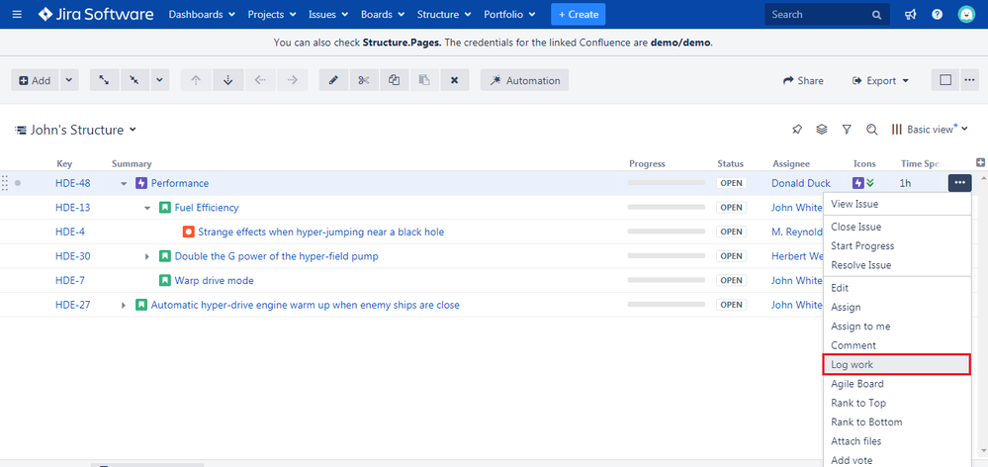Click the search magnifier in top bar
The image size is (988, 467).
click(876, 15)
